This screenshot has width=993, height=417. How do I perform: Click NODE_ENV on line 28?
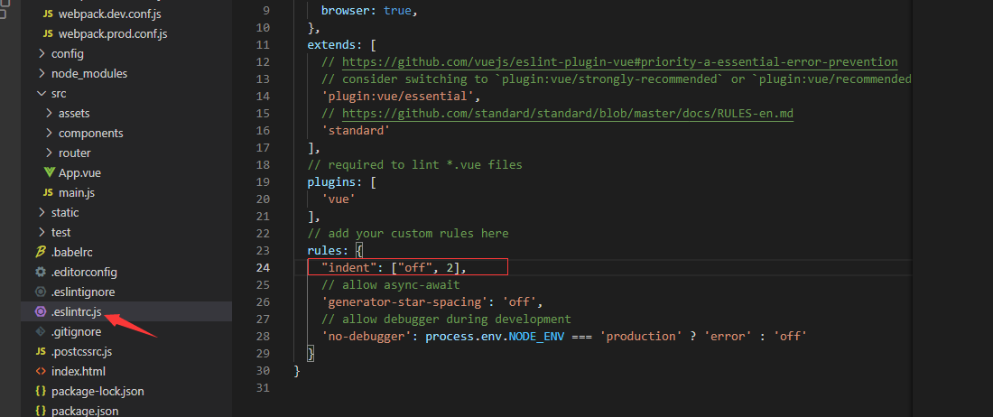pyautogui.click(x=536, y=336)
